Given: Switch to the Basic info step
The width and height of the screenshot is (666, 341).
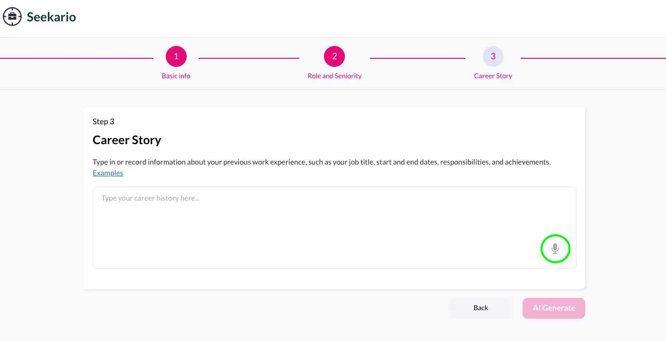Looking at the screenshot, I should (x=176, y=76).
